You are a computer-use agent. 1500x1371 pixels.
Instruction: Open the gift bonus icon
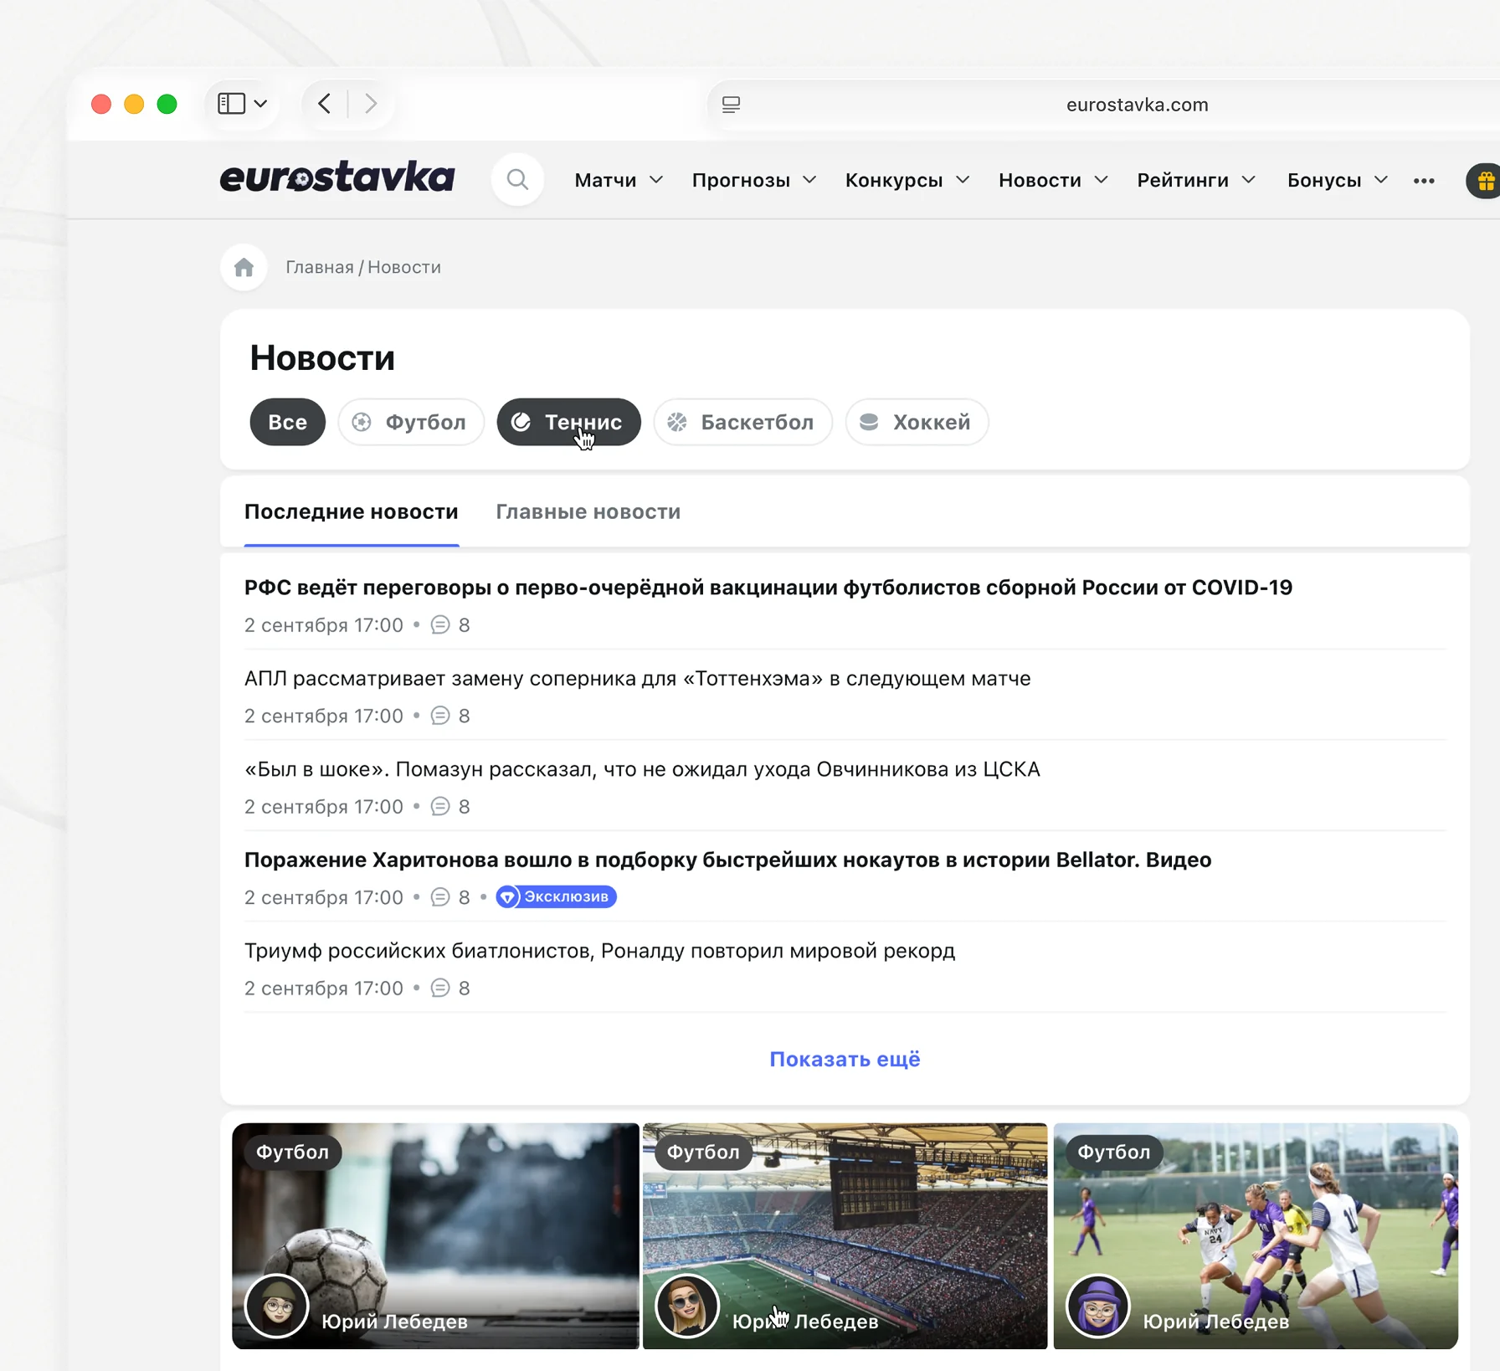coord(1484,180)
